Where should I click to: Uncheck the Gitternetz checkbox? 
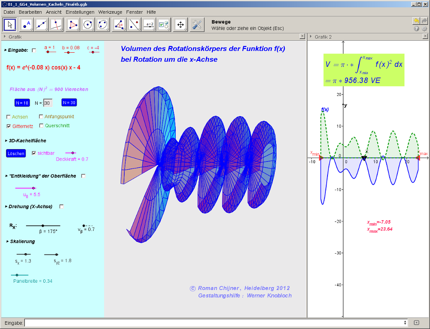9,126
